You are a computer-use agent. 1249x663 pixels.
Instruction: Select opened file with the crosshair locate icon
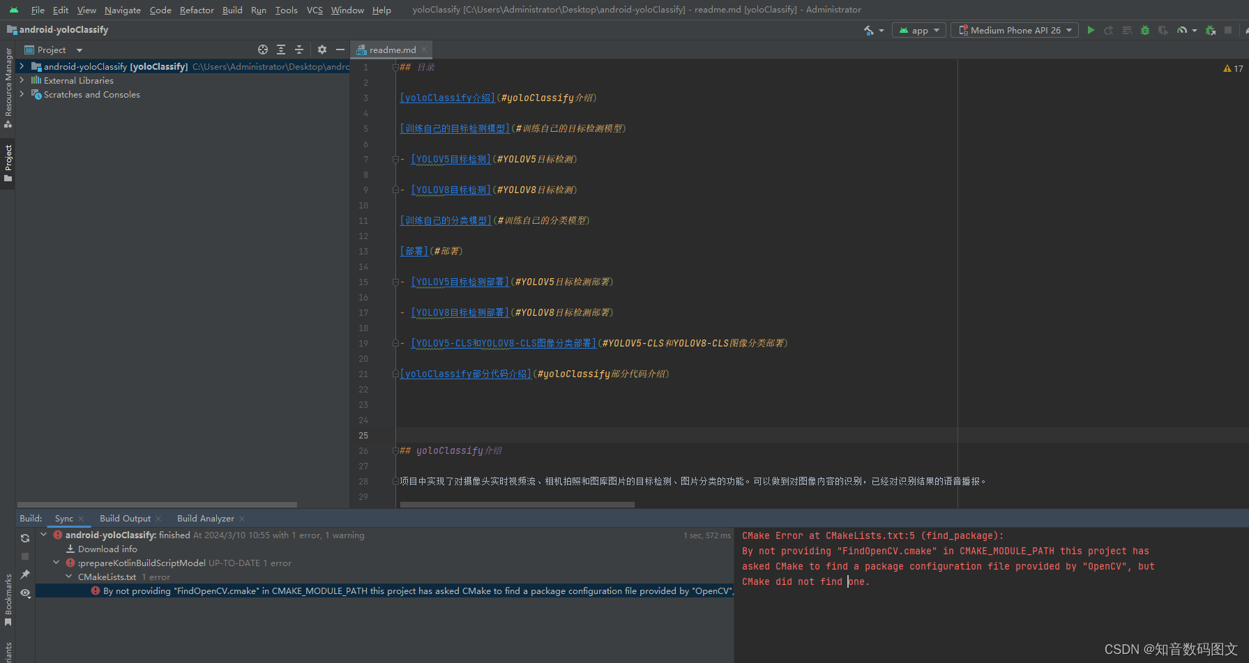(x=263, y=49)
